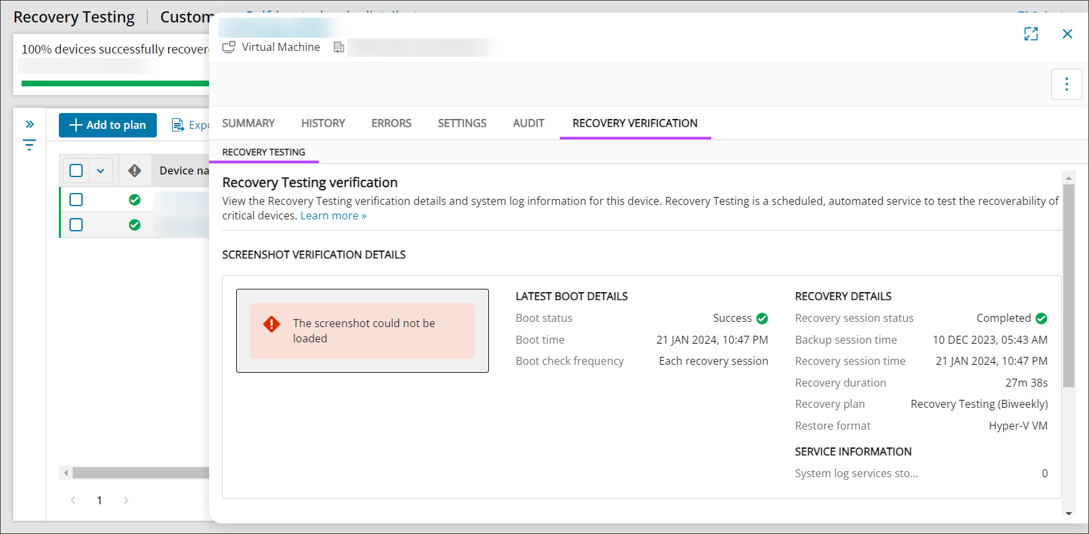
Task: Click the Add to plan button
Action: [x=108, y=125]
